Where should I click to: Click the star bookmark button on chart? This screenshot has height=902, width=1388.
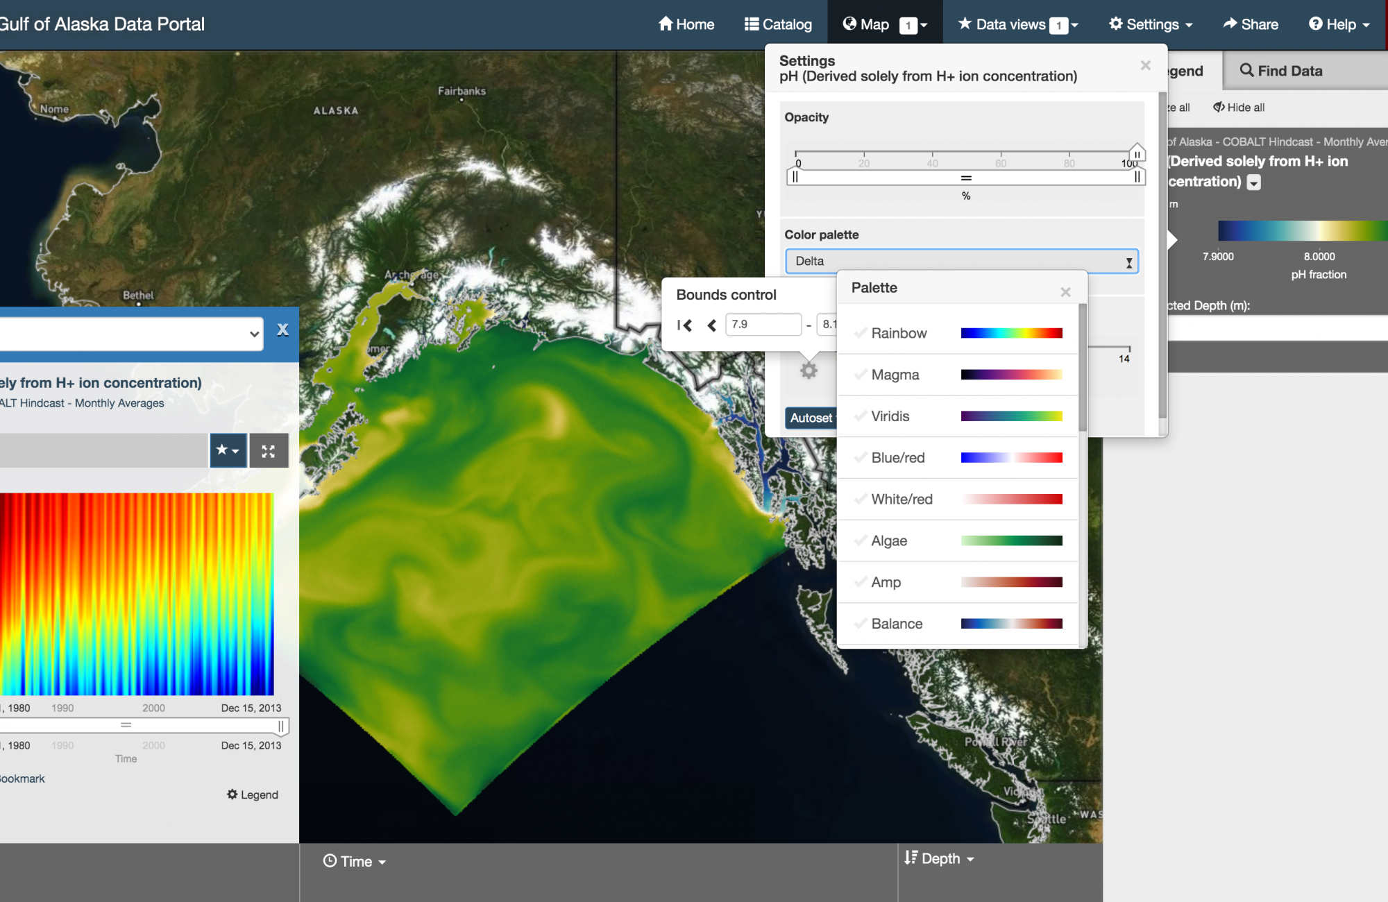point(228,450)
